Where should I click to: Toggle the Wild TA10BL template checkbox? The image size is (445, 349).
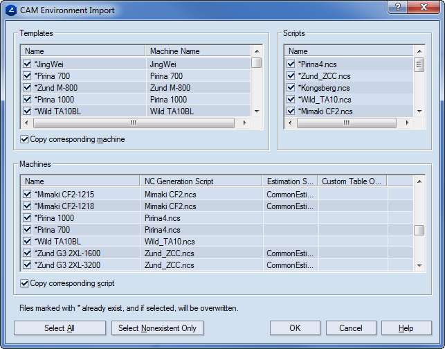click(x=27, y=111)
